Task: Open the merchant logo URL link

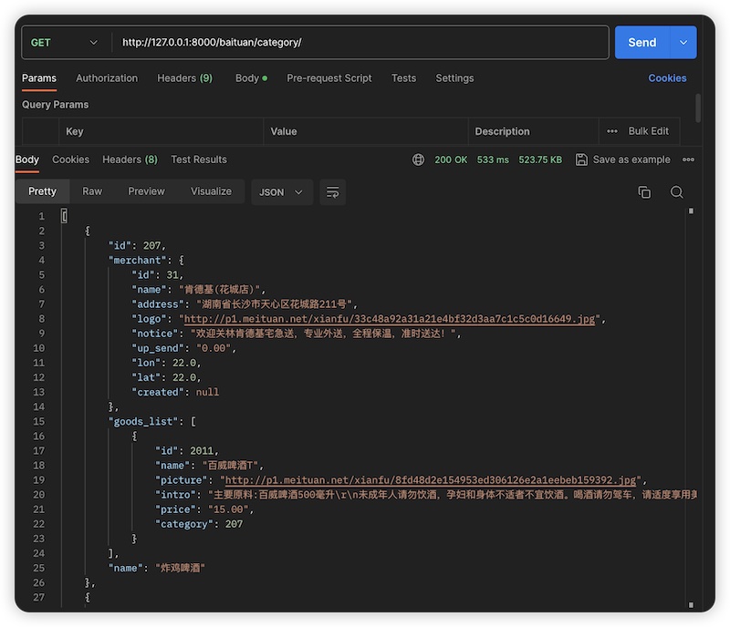Action: pos(390,319)
